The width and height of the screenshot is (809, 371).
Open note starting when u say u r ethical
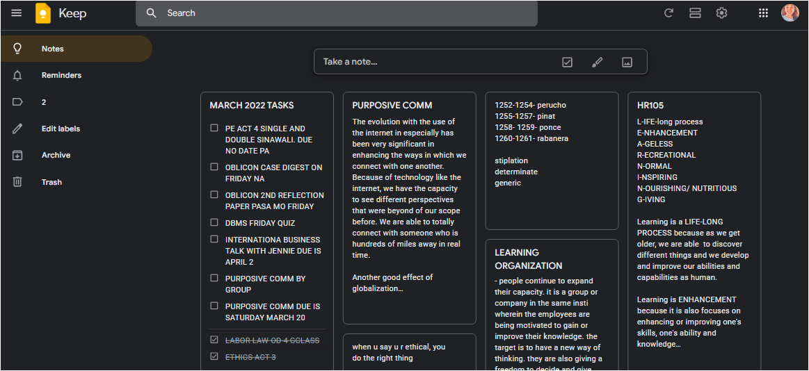click(x=409, y=352)
